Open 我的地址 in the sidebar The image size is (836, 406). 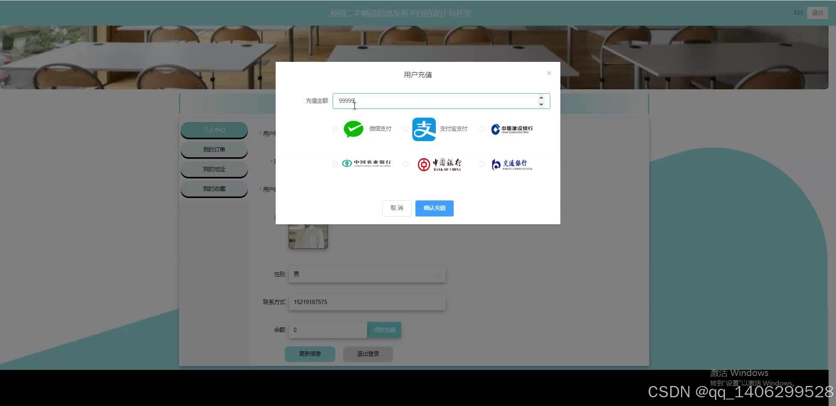click(x=214, y=169)
